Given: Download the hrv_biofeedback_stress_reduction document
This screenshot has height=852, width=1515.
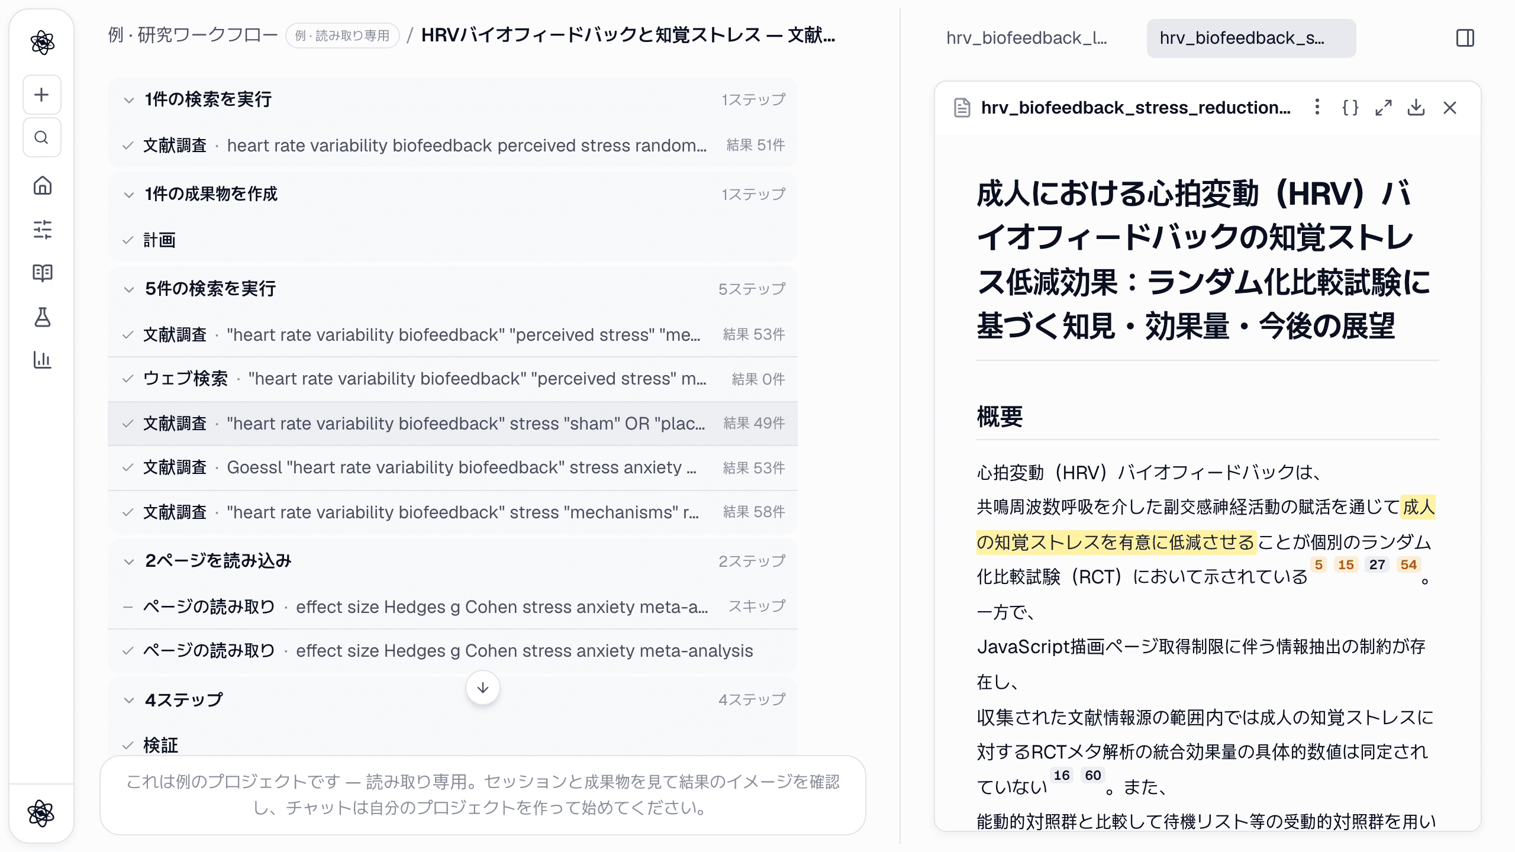Looking at the screenshot, I should point(1416,107).
